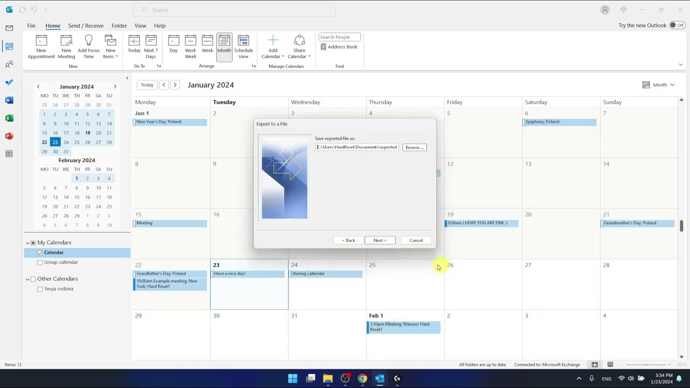Select the Month view icon

[224, 47]
